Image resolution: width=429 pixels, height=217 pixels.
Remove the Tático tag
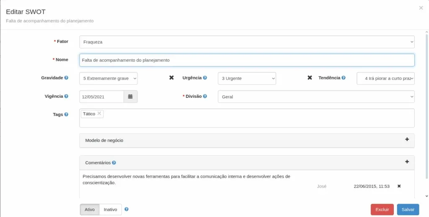(99, 114)
